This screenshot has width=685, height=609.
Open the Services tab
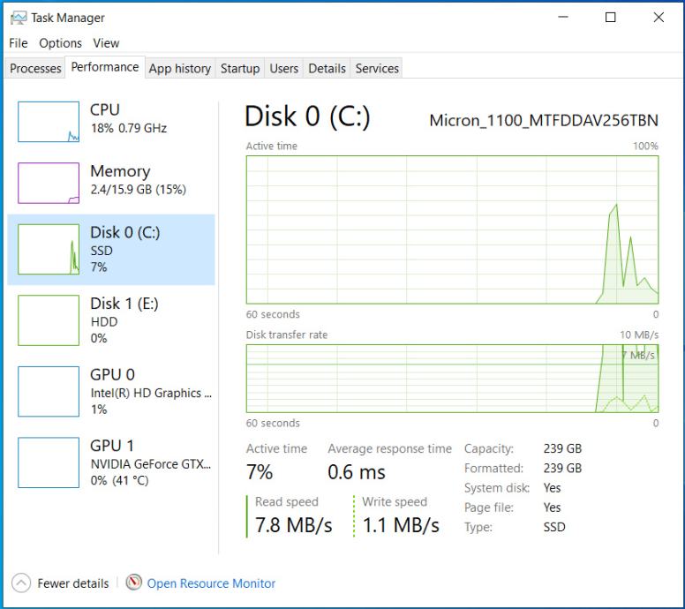(377, 69)
